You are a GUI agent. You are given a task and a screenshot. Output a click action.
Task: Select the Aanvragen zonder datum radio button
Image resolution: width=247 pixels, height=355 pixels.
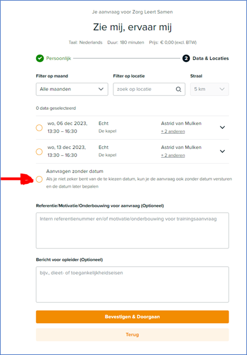(x=39, y=179)
